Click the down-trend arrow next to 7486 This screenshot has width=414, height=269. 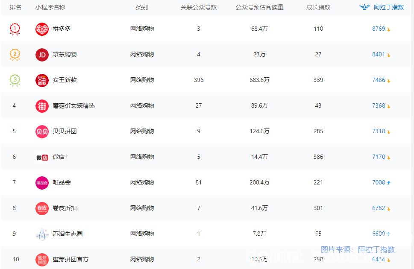(x=389, y=81)
